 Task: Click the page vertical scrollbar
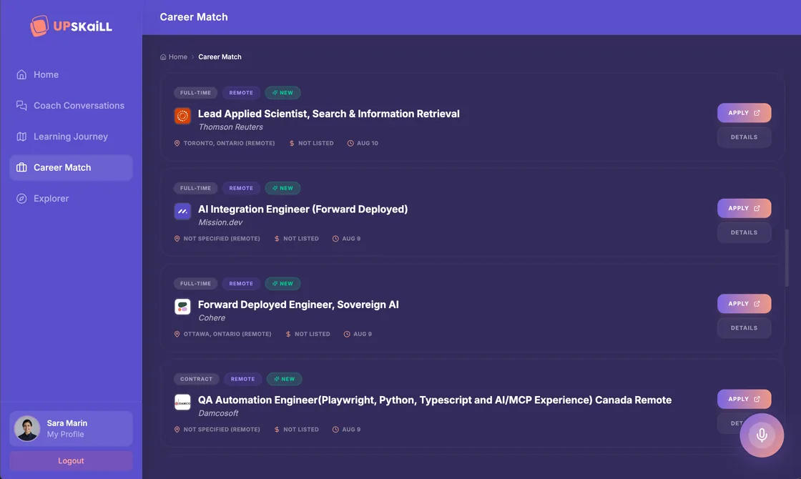(x=787, y=258)
